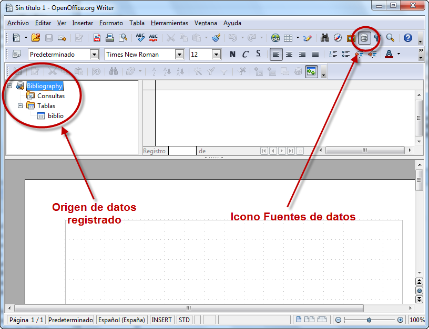Open a file with the Open folder icon
The width and height of the screenshot is (429, 329).
tap(36, 38)
